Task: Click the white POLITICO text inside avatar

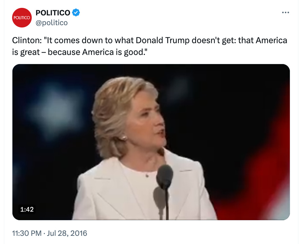Action: [22, 18]
